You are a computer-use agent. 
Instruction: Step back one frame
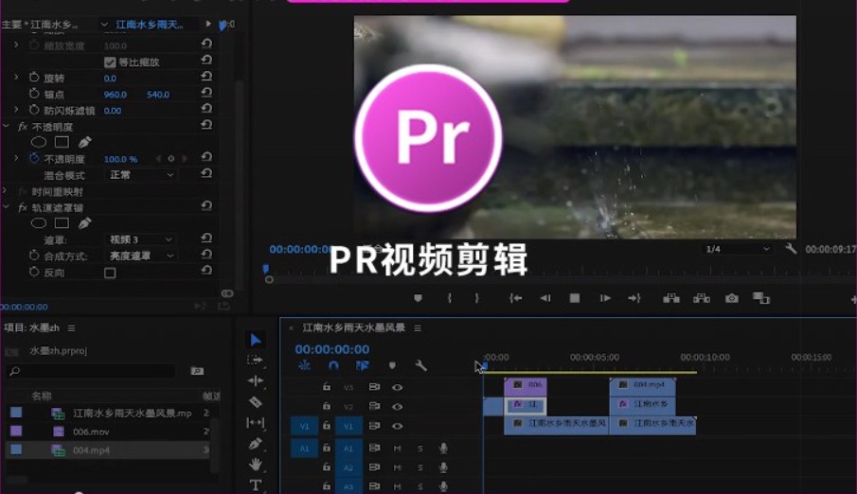point(545,298)
